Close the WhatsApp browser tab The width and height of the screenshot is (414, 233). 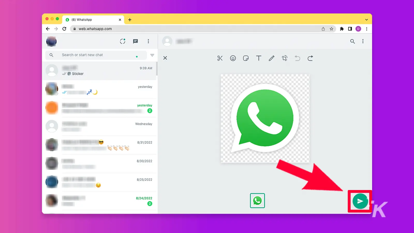coord(120,20)
